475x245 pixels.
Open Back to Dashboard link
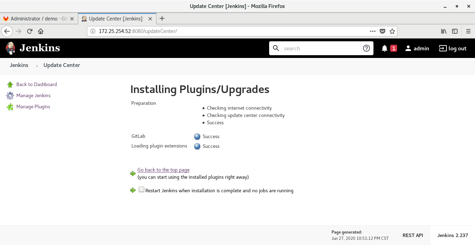tap(37, 84)
